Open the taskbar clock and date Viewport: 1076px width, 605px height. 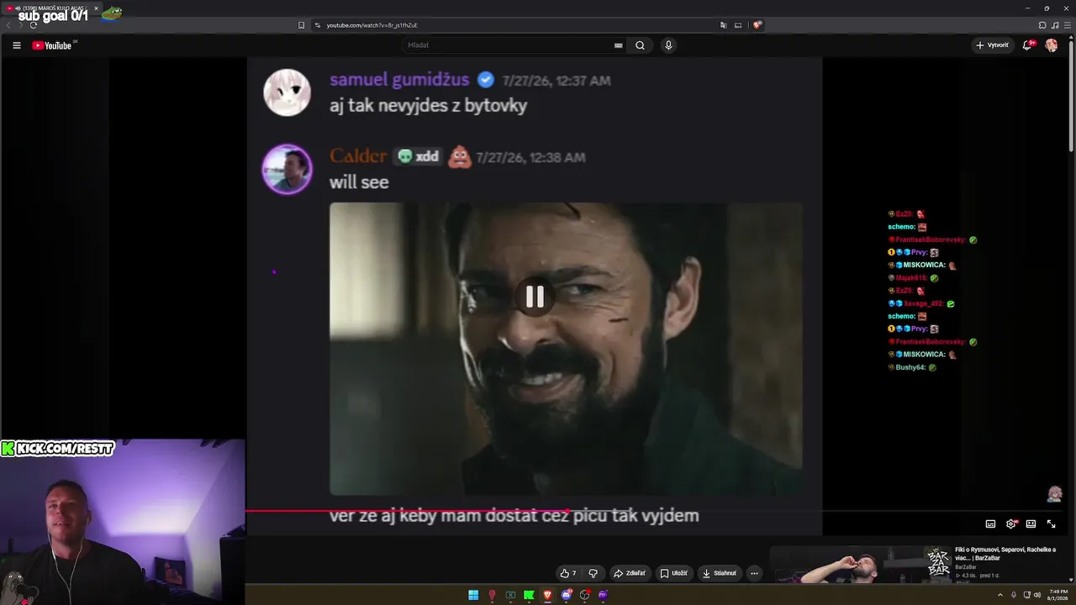(1058, 595)
